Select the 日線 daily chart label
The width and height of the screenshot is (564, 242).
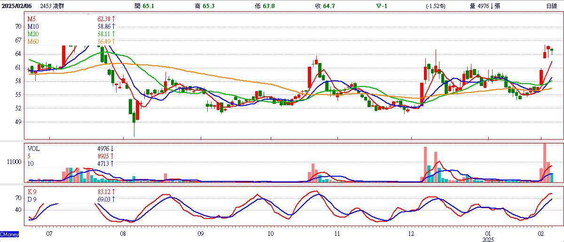552,6
